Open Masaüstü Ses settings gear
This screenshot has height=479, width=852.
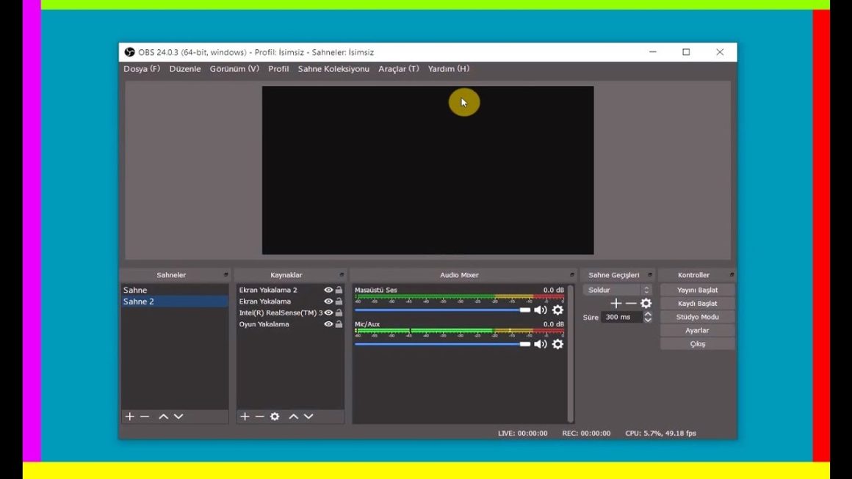[557, 310]
